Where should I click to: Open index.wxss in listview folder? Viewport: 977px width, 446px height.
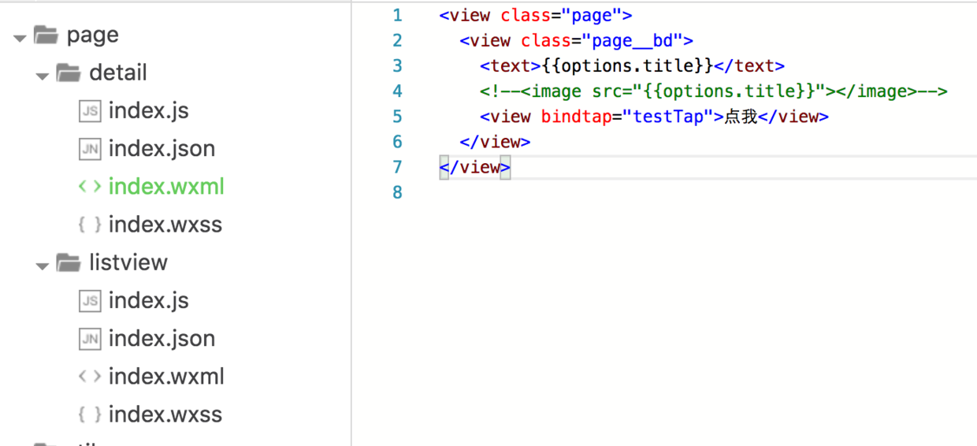(165, 414)
